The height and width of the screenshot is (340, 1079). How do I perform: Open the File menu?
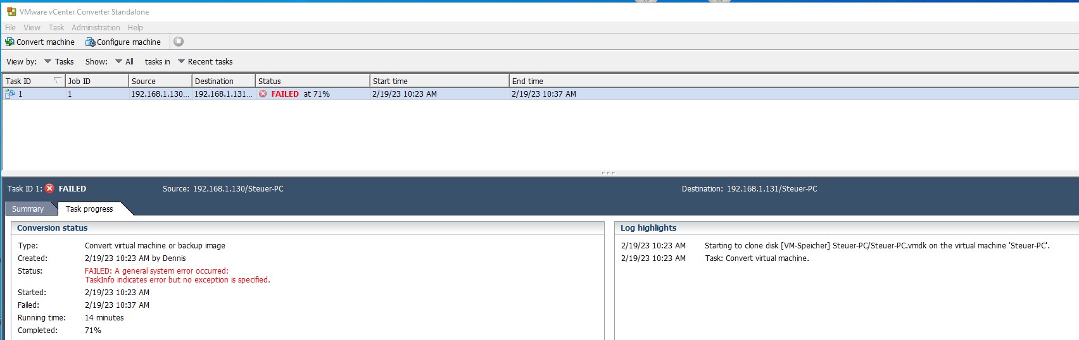point(10,27)
